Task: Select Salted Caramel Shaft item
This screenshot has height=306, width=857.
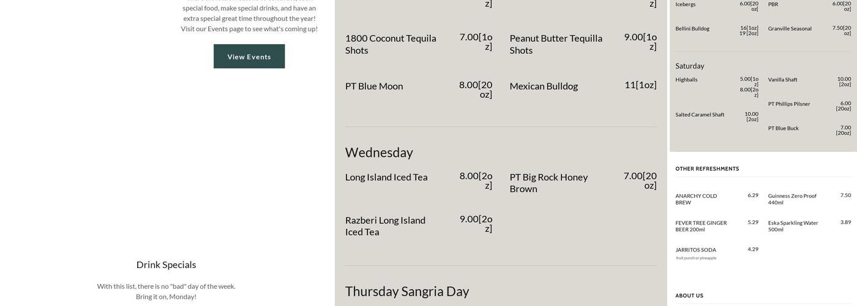Action: click(x=700, y=115)
